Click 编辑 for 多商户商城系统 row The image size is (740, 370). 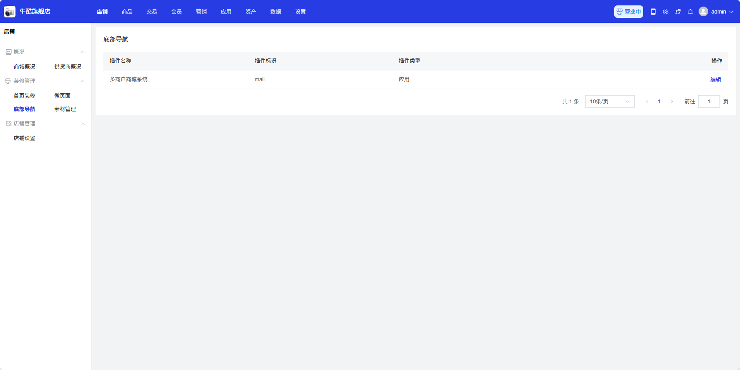click(x=716, y=80)
